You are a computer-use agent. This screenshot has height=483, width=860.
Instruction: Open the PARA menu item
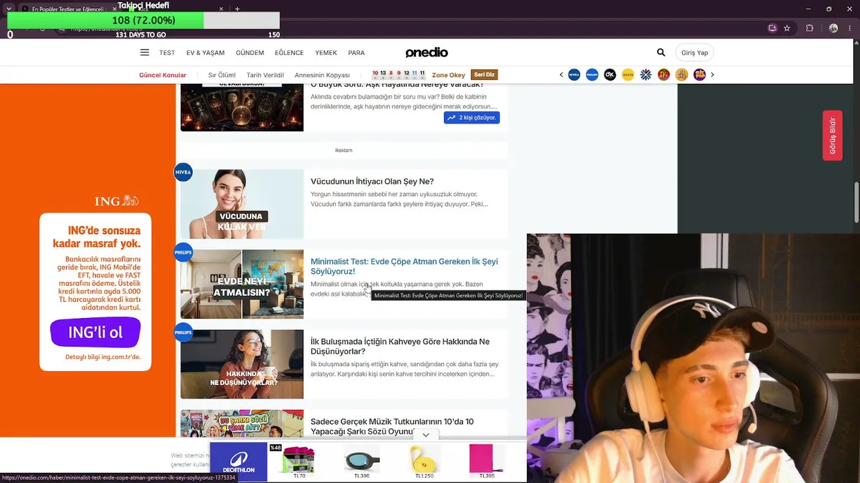point(356,53)
